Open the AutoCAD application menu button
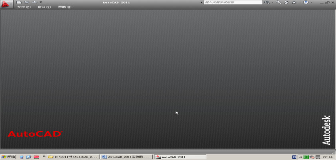336x160 pixels. (7, 4)
